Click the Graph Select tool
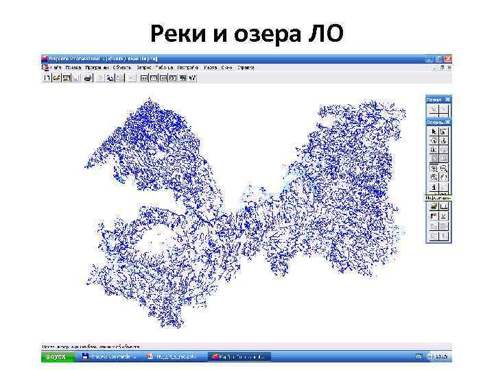 (x=443, y=159)
